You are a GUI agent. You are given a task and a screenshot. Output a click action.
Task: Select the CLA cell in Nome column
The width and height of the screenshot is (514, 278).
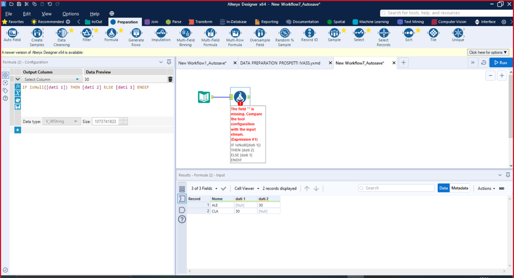222,211
